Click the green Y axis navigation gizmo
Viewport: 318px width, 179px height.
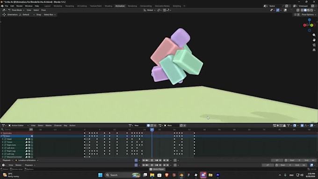312,25
